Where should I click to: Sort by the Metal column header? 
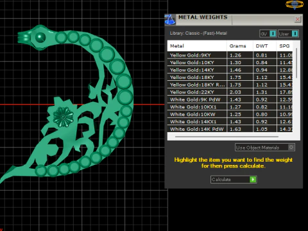click(197, 46)
